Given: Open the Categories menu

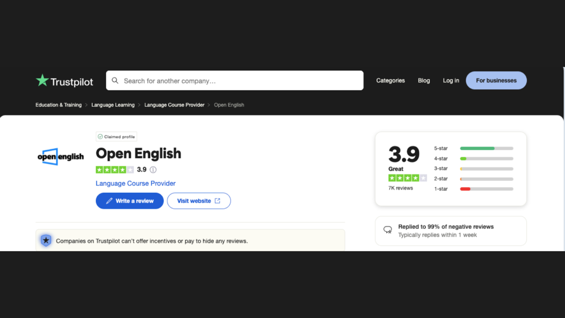Looking at the screenshot, I should pos(390,80).
